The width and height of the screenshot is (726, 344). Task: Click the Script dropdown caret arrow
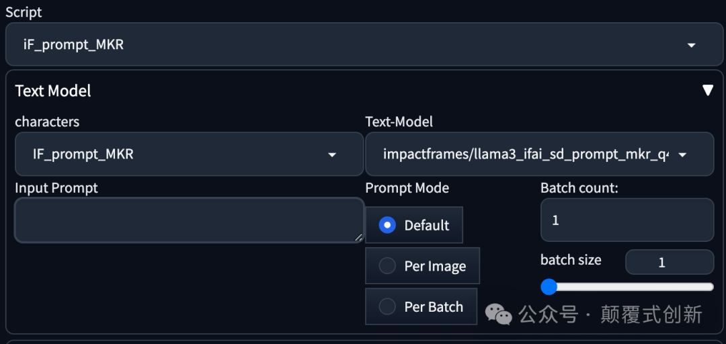pos(691,46)
